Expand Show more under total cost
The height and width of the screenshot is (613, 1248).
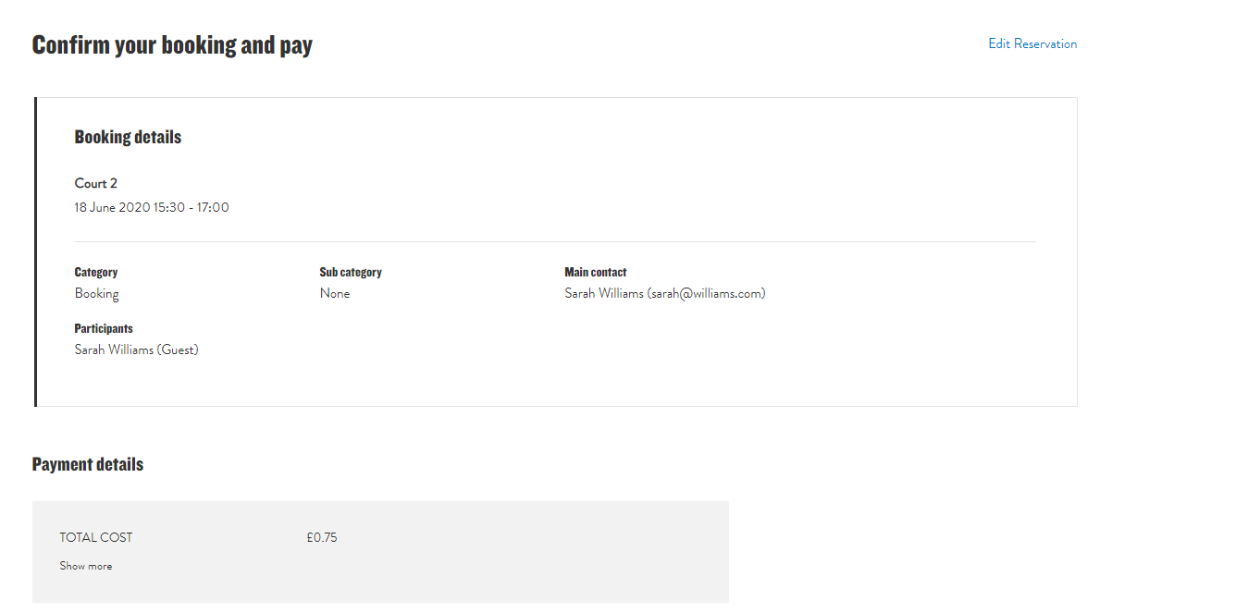[86, 566]
